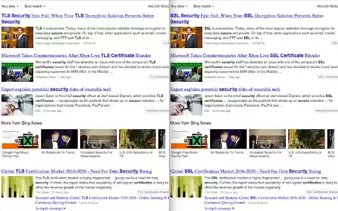Open the wearable tech security risks link in the right pane
Screen dimensions: 338x211
pyautogui.click(x=226, y=89)
